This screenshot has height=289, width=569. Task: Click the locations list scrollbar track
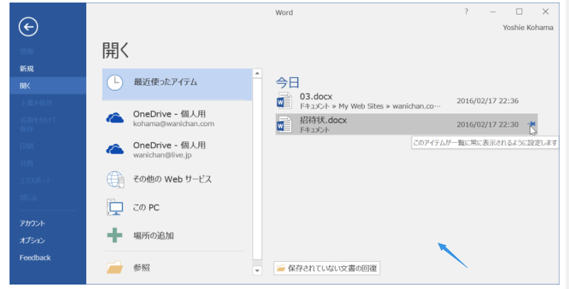pyautogui.click(x=257, y=169)
